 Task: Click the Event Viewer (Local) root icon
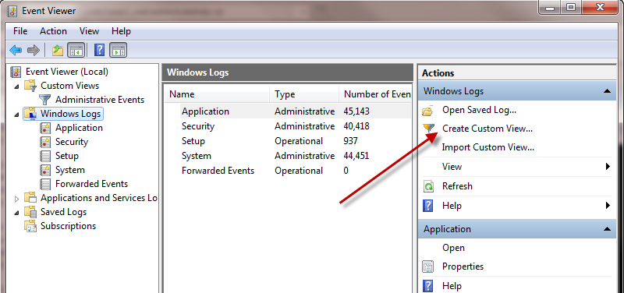tap(16, 72)
